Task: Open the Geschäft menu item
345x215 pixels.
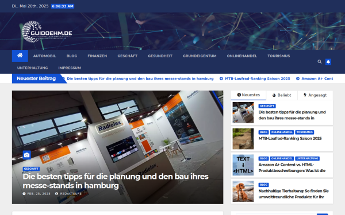Action: (128, 56)
